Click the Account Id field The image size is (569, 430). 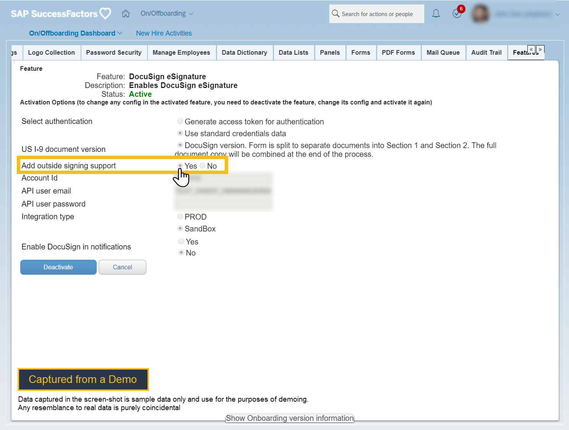tap(224, 178)
